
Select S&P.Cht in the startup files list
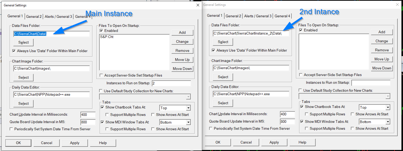pyautogui.click(x=107, y=37)
